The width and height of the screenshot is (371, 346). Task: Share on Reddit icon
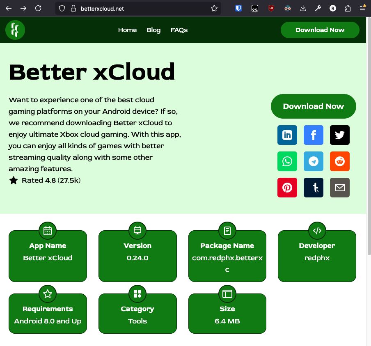coord(339,161)
